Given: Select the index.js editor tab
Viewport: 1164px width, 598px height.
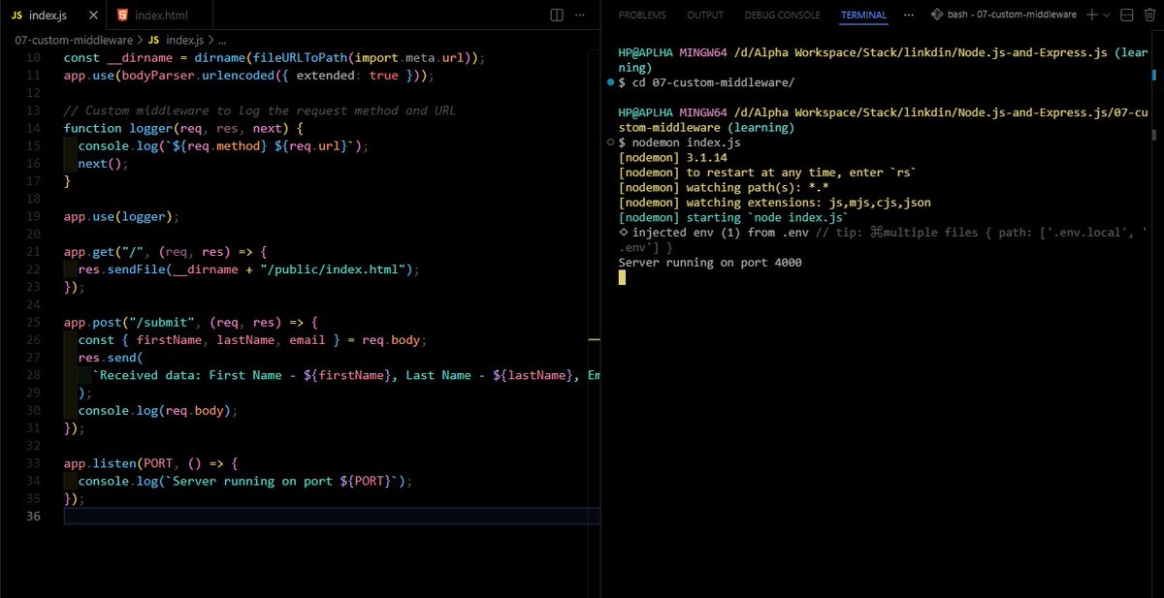Looking at the screenshot, I should (x=53, y=16).
